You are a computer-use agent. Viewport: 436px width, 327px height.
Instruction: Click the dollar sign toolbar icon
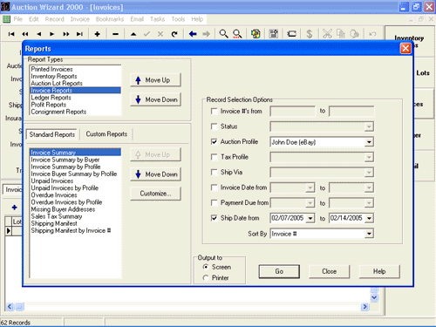(x=310, y=34)
